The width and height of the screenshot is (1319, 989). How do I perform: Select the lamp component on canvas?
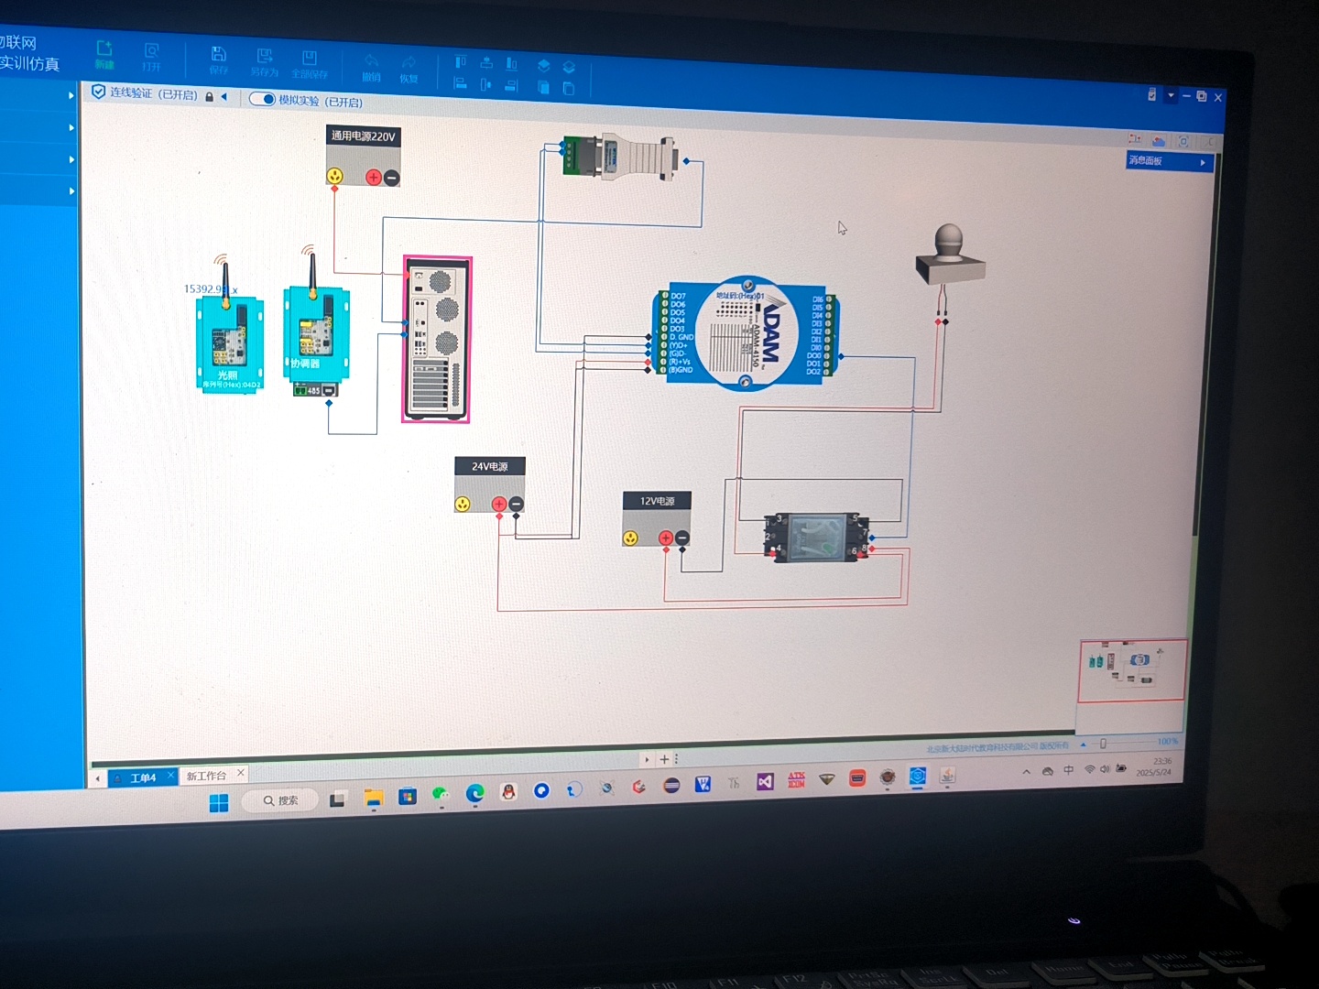pyautogui.click(x=950, y=256)
